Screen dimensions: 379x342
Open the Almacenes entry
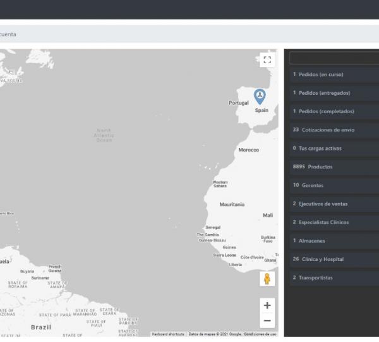334,241
